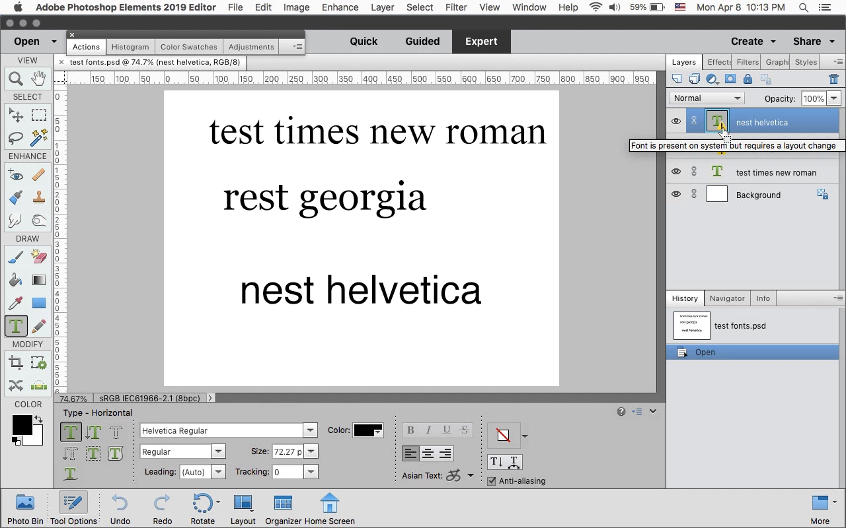Create a new layer in Layers panel
Screen dimensions: 846x528
(677, 79)
